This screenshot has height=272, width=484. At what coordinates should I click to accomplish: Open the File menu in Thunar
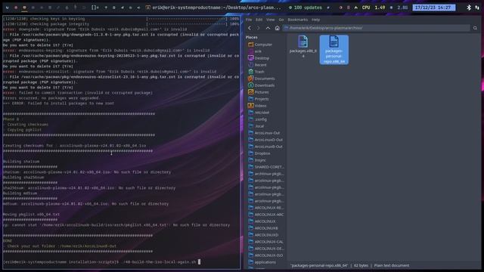(x=249, y=20)
